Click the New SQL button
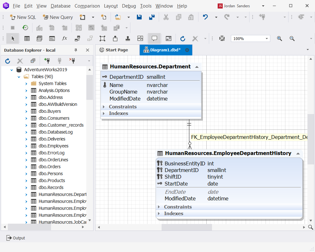315x252 pixels. [23, 17]
